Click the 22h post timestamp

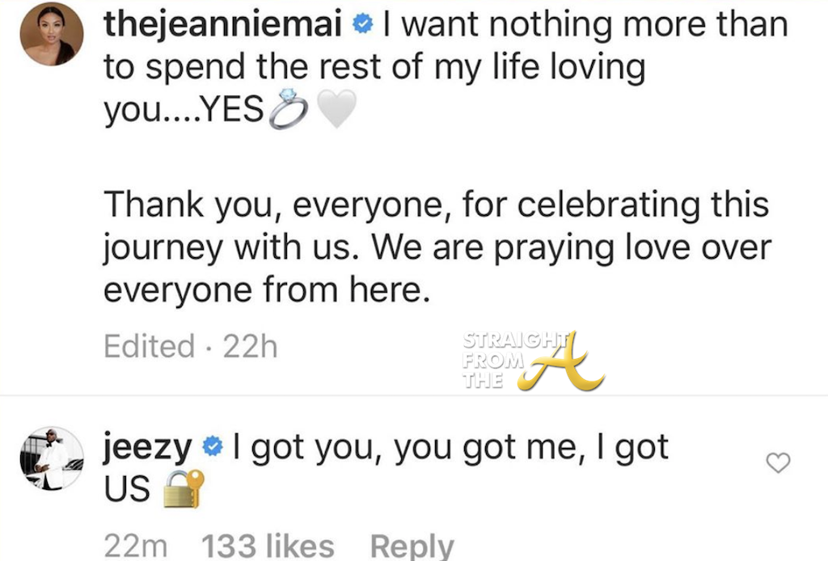pos(249,346)
